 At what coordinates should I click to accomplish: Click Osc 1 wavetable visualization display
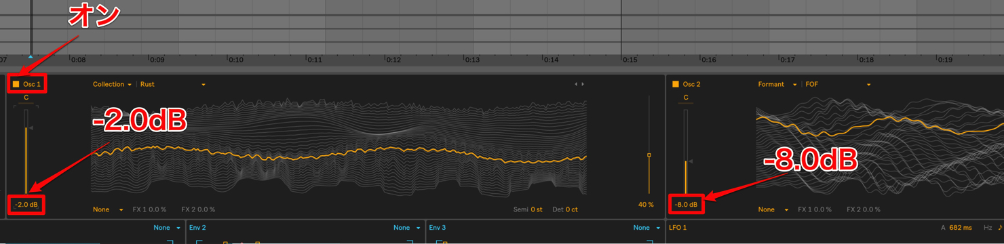pyautogui.click(x=339, y=147)
